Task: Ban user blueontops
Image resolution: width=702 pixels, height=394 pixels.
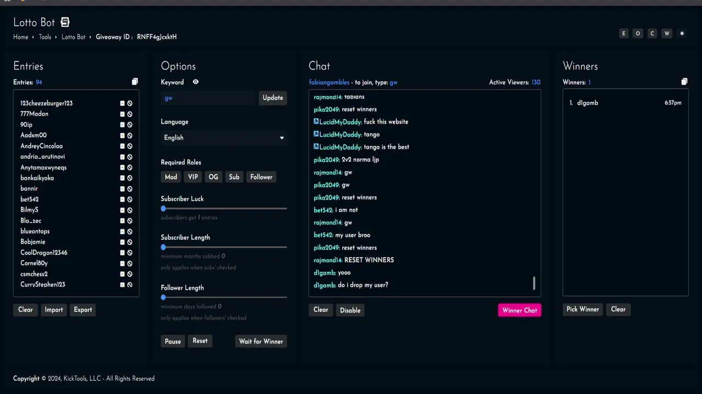Action: [130, 231]
